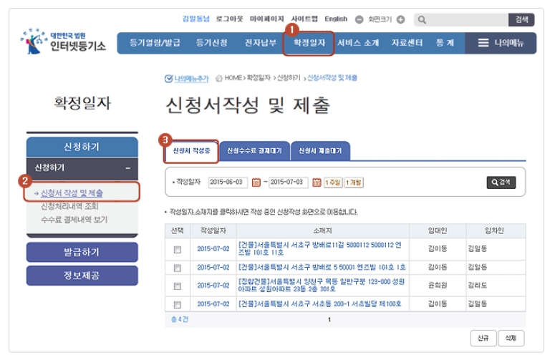The image size is (550, 355).
Task: Open end date calendar picker
Action: (317, 183)
